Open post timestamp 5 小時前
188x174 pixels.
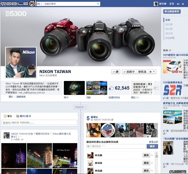click(16, 139)
